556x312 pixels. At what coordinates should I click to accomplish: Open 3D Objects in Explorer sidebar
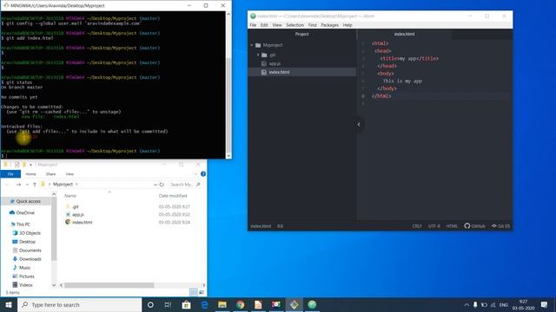pyautogui.click(x=30, y=233)
